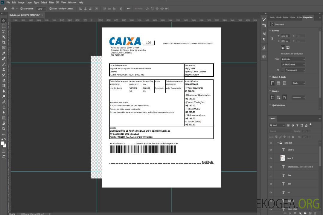Click the lock guides icon
This screenshot has height=215, width=323.
pos(278,97)
